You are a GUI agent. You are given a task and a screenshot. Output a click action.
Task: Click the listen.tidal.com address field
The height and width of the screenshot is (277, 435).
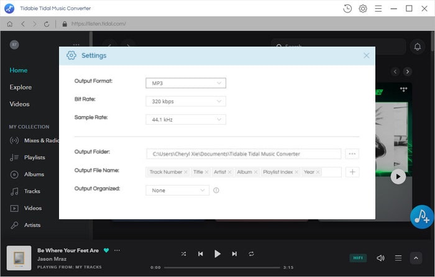click(98, 24)
